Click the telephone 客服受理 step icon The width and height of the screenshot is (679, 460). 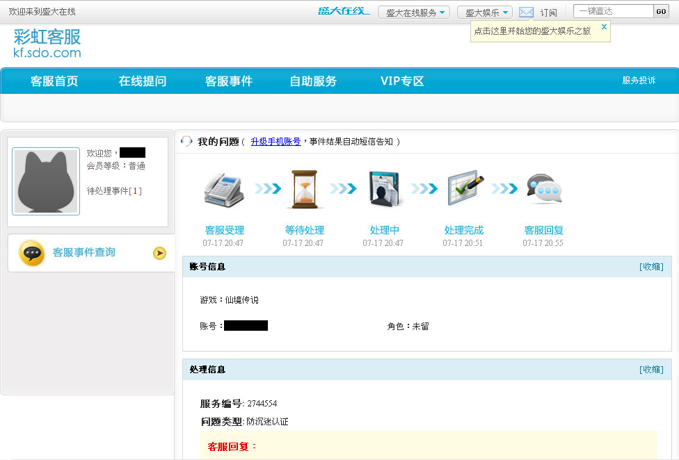pyautogui.click(x=224, y=190)
